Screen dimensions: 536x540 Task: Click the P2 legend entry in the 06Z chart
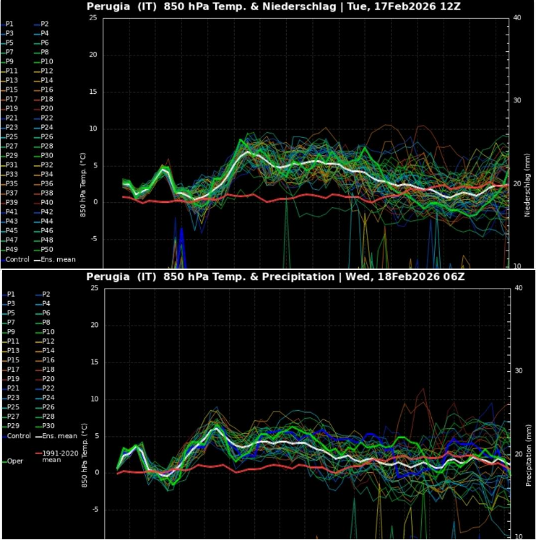[x=45, y=295]
